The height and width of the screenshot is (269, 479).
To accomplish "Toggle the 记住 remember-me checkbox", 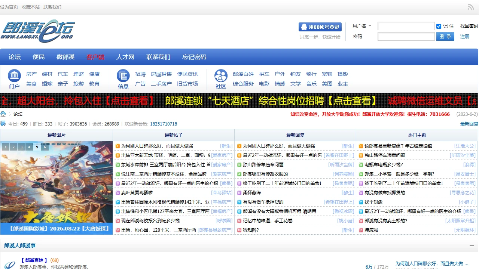I will pos(439,26).
